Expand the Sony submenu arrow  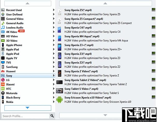tap(54, 75)
